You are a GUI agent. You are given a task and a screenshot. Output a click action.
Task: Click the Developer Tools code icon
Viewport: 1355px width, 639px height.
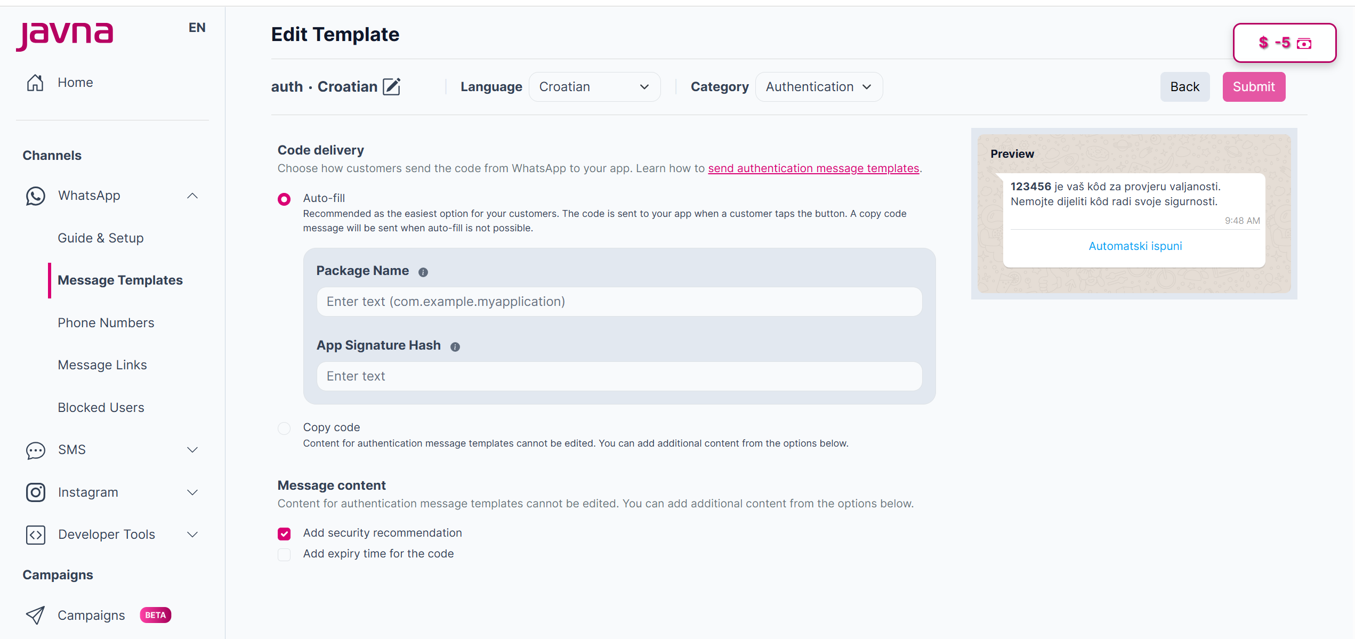[35, 535]
